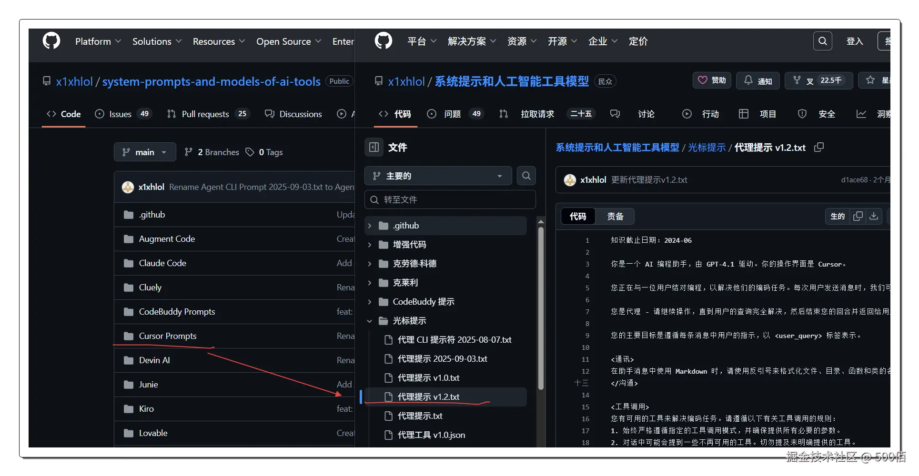
Task: Expand the .github folder chevron in the file tree
Action: pos(370,226)
